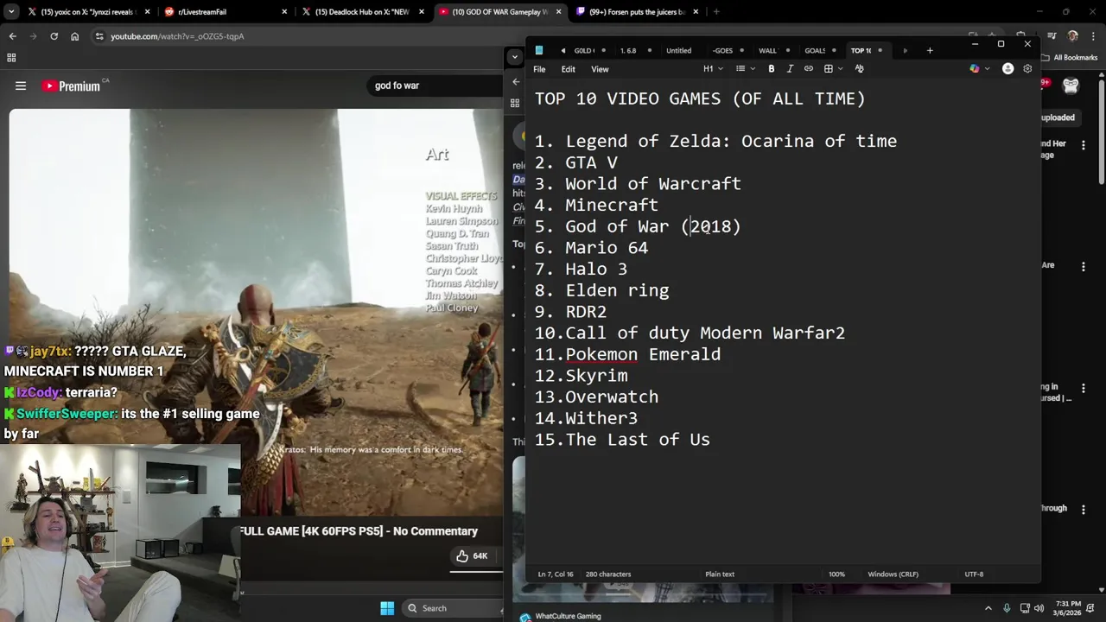The height and width of the screenshot is (622, 1106).
Task: Open the WhatCulture Gaming channel link
Action: (568, 616)
